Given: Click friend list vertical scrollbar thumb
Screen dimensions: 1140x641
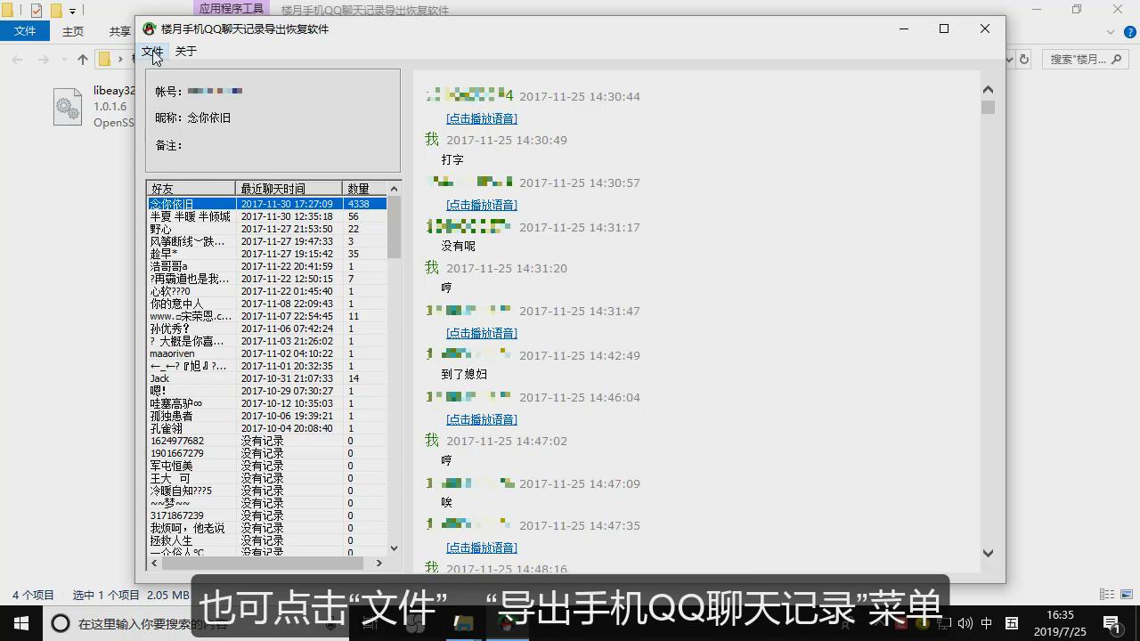Looking at the screenshot, I should click(x=395, y=227).
